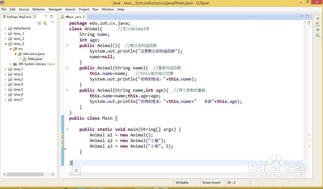Screen dimensions: 323x189
Task: Open the Refactor menu
Action: (39, 9)
